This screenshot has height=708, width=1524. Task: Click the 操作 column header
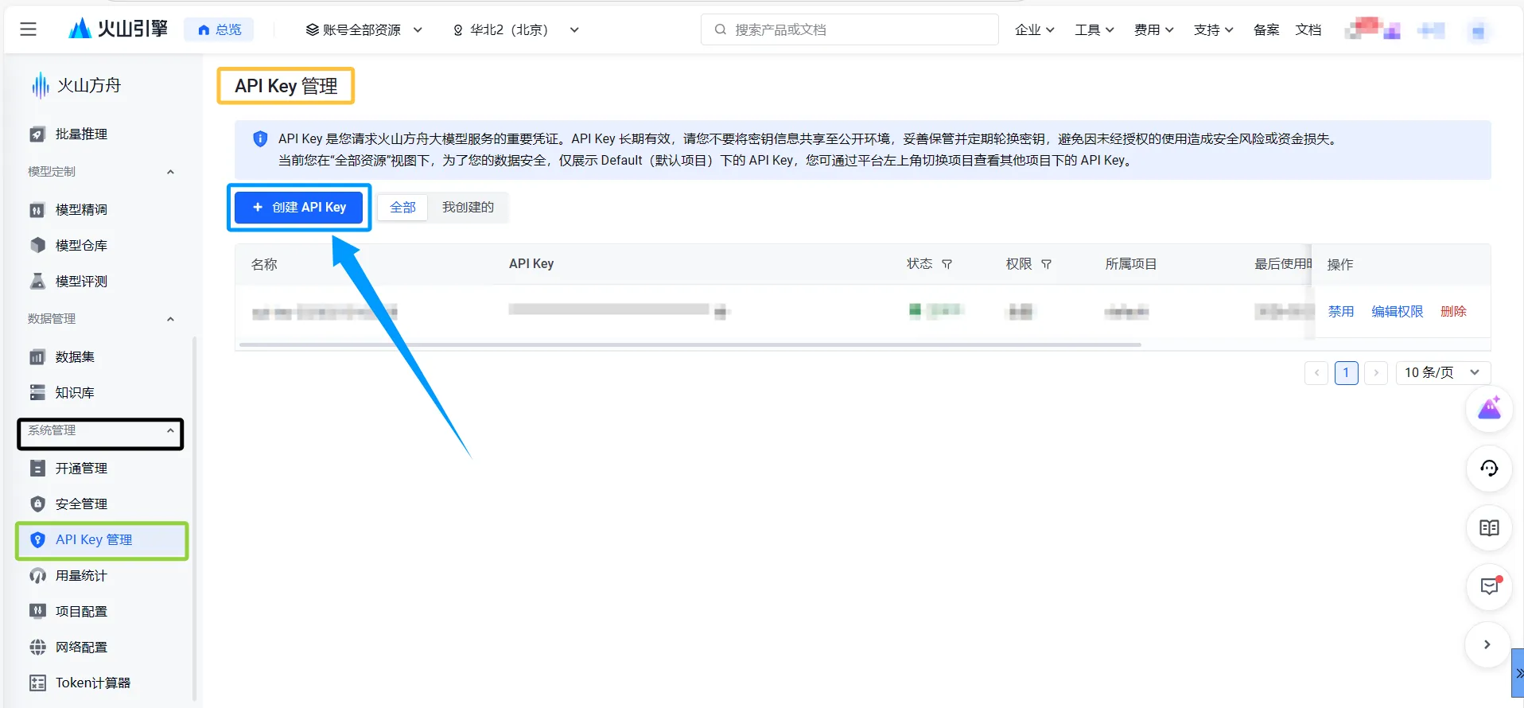(x=1340, y=264)
